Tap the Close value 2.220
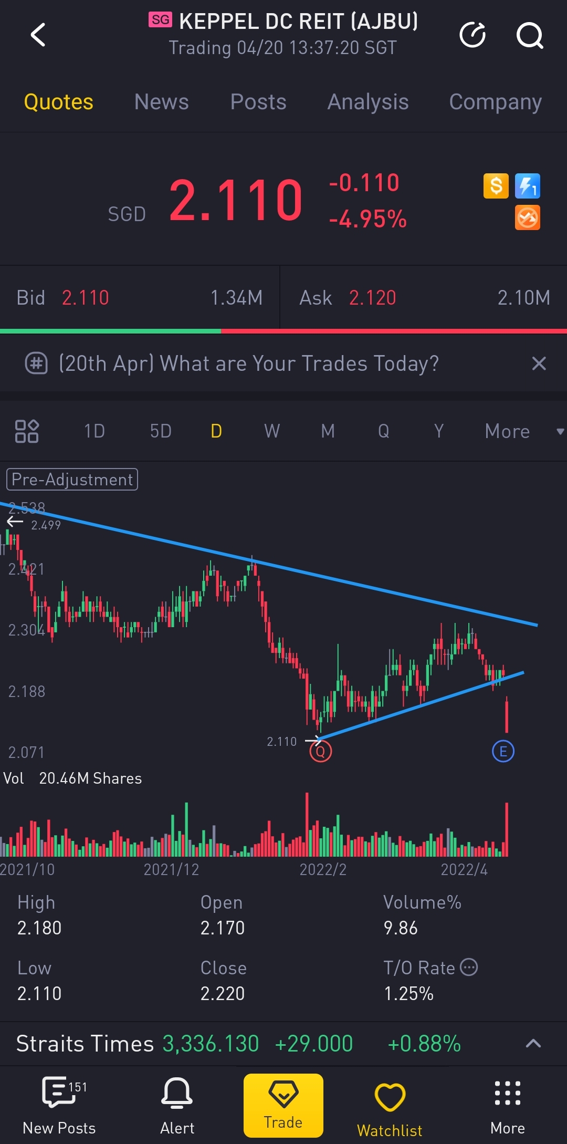 (x=223, y=993)
